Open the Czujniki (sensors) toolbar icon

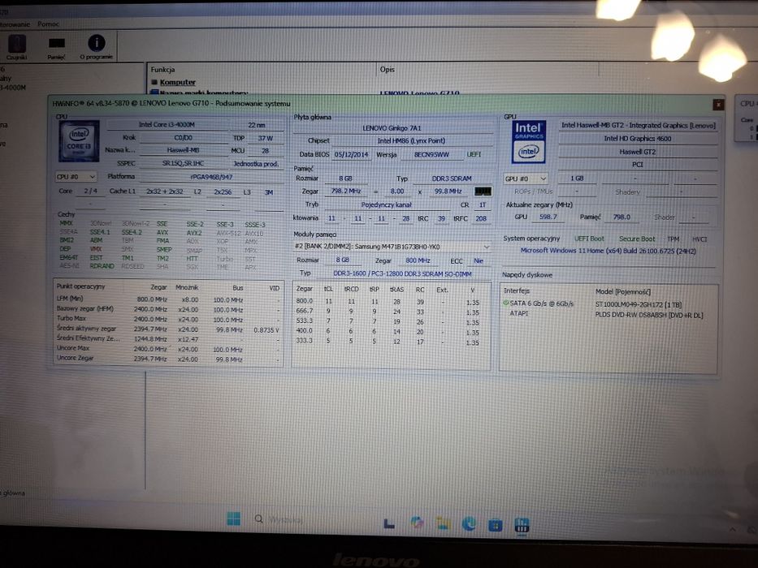16,47
